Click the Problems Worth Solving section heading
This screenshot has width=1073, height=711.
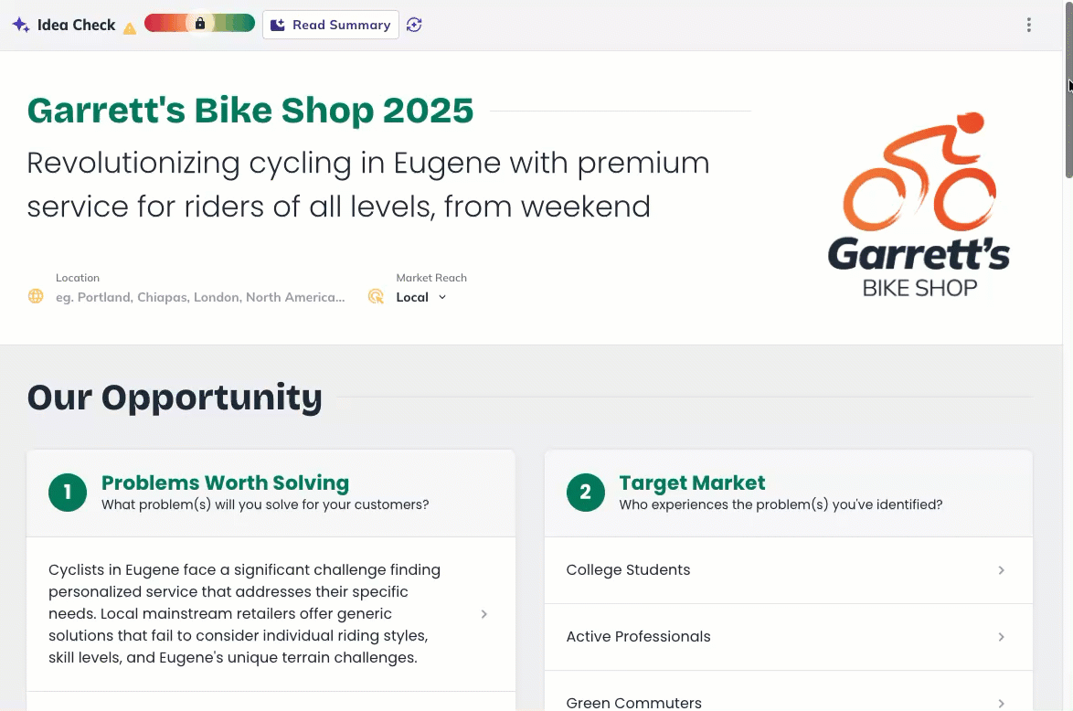pyautogui.click(x=225, y=483)
